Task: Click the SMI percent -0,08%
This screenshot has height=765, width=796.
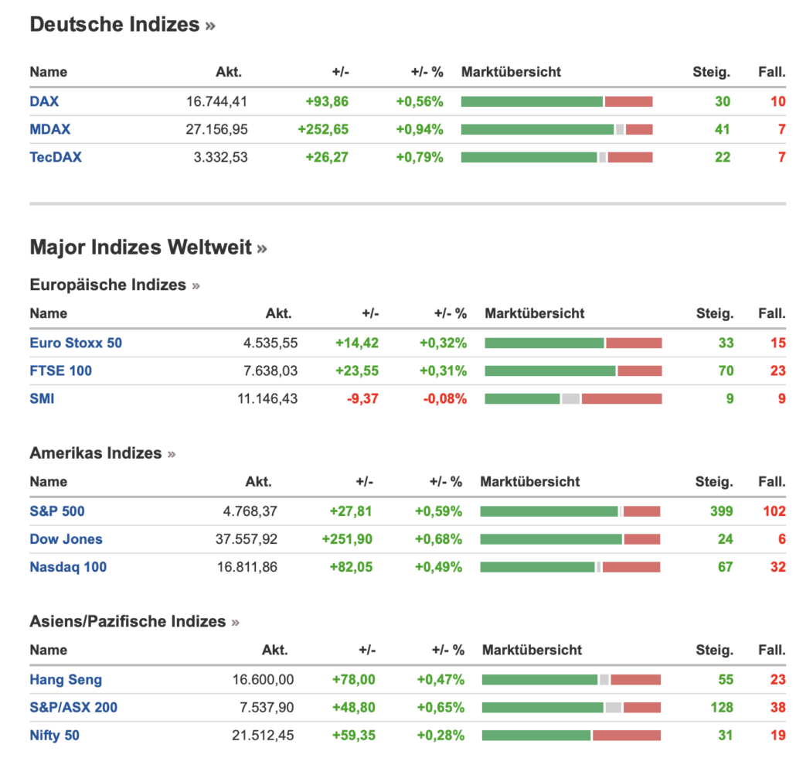Action: point(445,399)
